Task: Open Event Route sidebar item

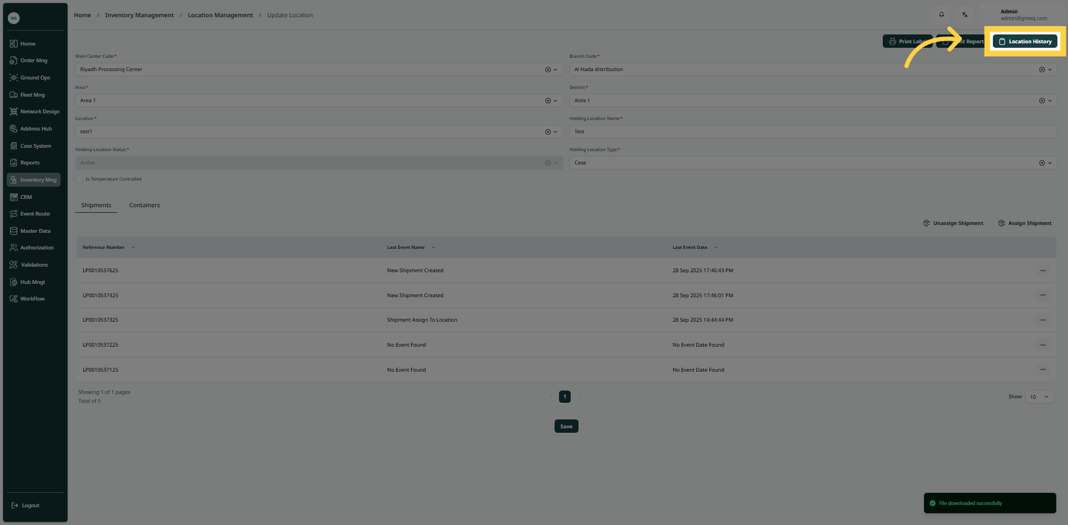Action: pos(30,214)
